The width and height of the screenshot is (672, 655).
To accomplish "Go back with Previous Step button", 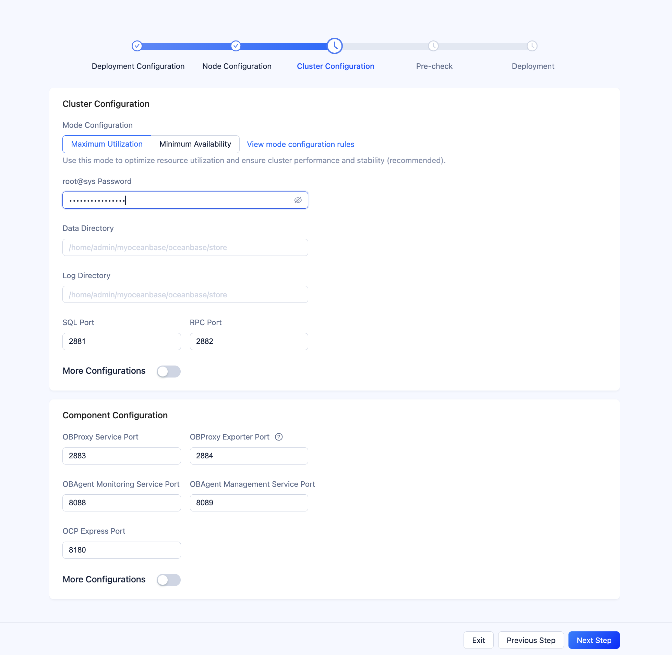I will (x=531, y=640).
